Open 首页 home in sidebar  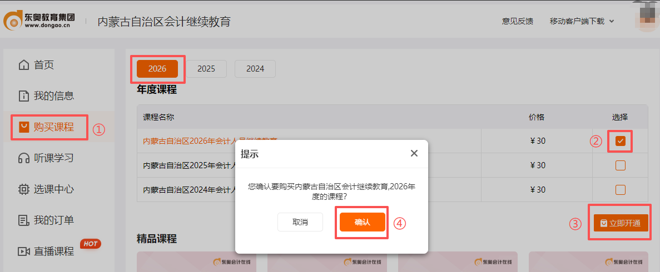tap(44, 65)
